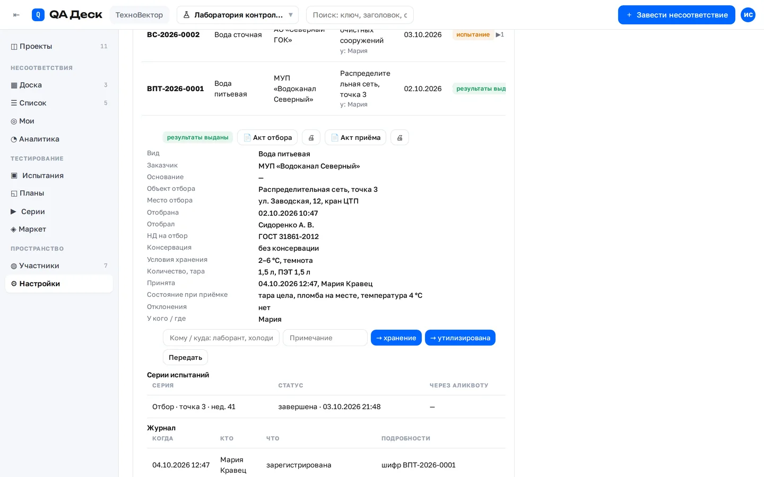
Task: Move the sample to хранение
Action: (x=396, y=338)
